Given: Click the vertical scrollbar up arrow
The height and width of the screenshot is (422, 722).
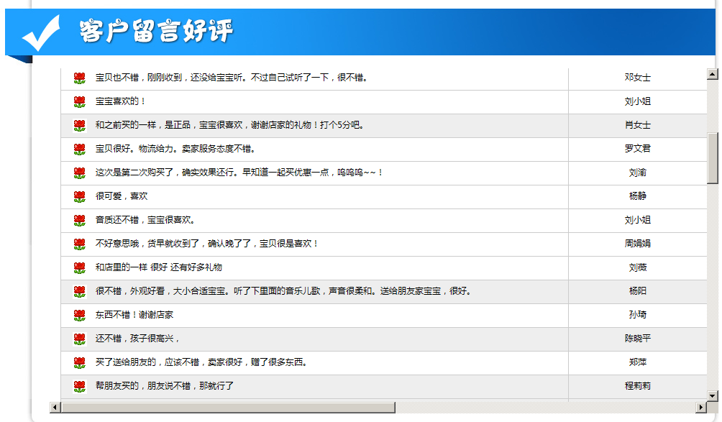Looking at the screenshot, I should tap(712, 73).
